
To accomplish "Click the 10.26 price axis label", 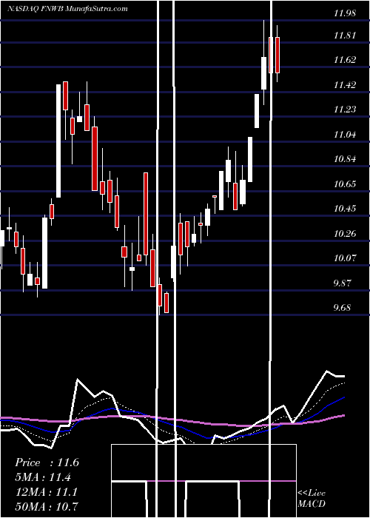I will click(345, 234).
